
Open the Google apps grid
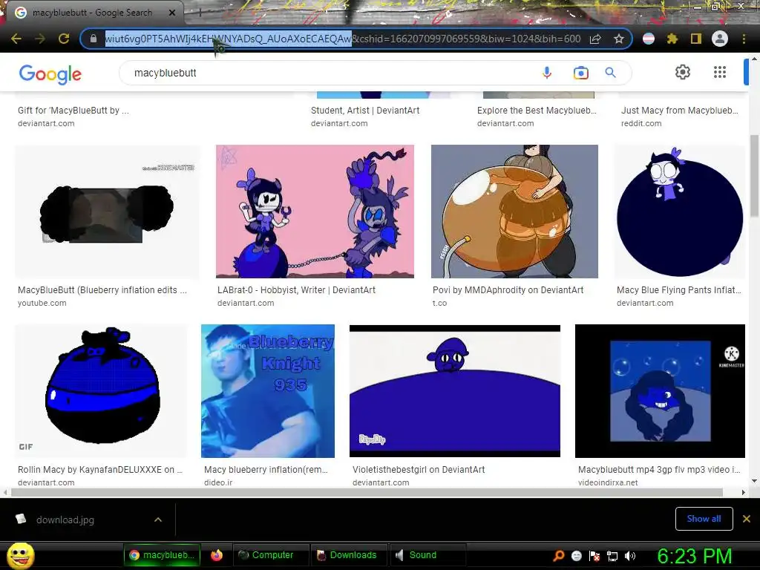pos(720,72)
